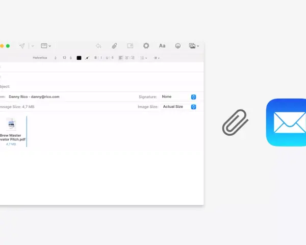Click the reply arrow toolbar icon
The width and height of the screenshot is (306, 245).
tap(98, 46)
